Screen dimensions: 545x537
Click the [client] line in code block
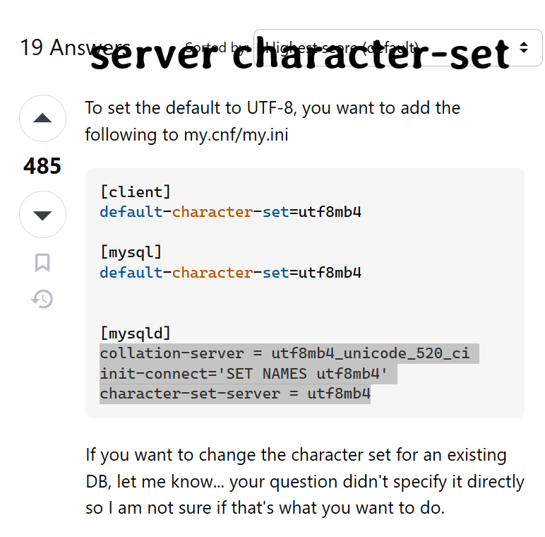point(136,191)
